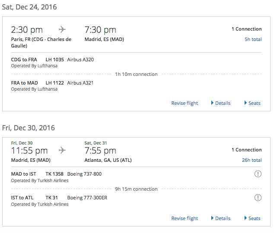274x233 pixels.
Task: Click airplane icon on Madrid to Atlanta flight
Action: [62, 150]
